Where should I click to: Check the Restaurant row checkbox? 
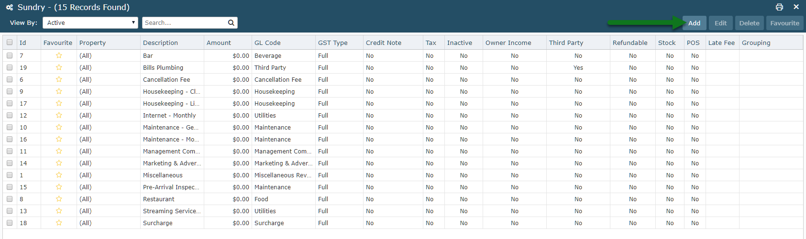coord(10,199)
